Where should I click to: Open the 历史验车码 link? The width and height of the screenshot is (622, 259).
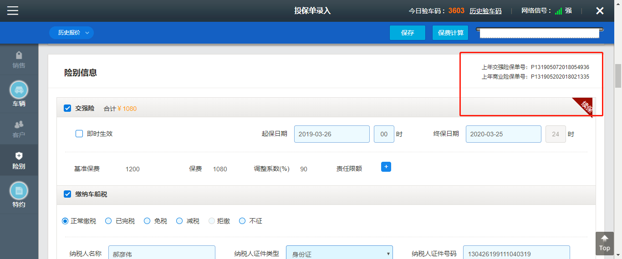click(x=485, y=11)
